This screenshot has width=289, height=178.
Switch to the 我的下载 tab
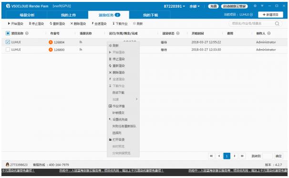click(x=150, y=15)
